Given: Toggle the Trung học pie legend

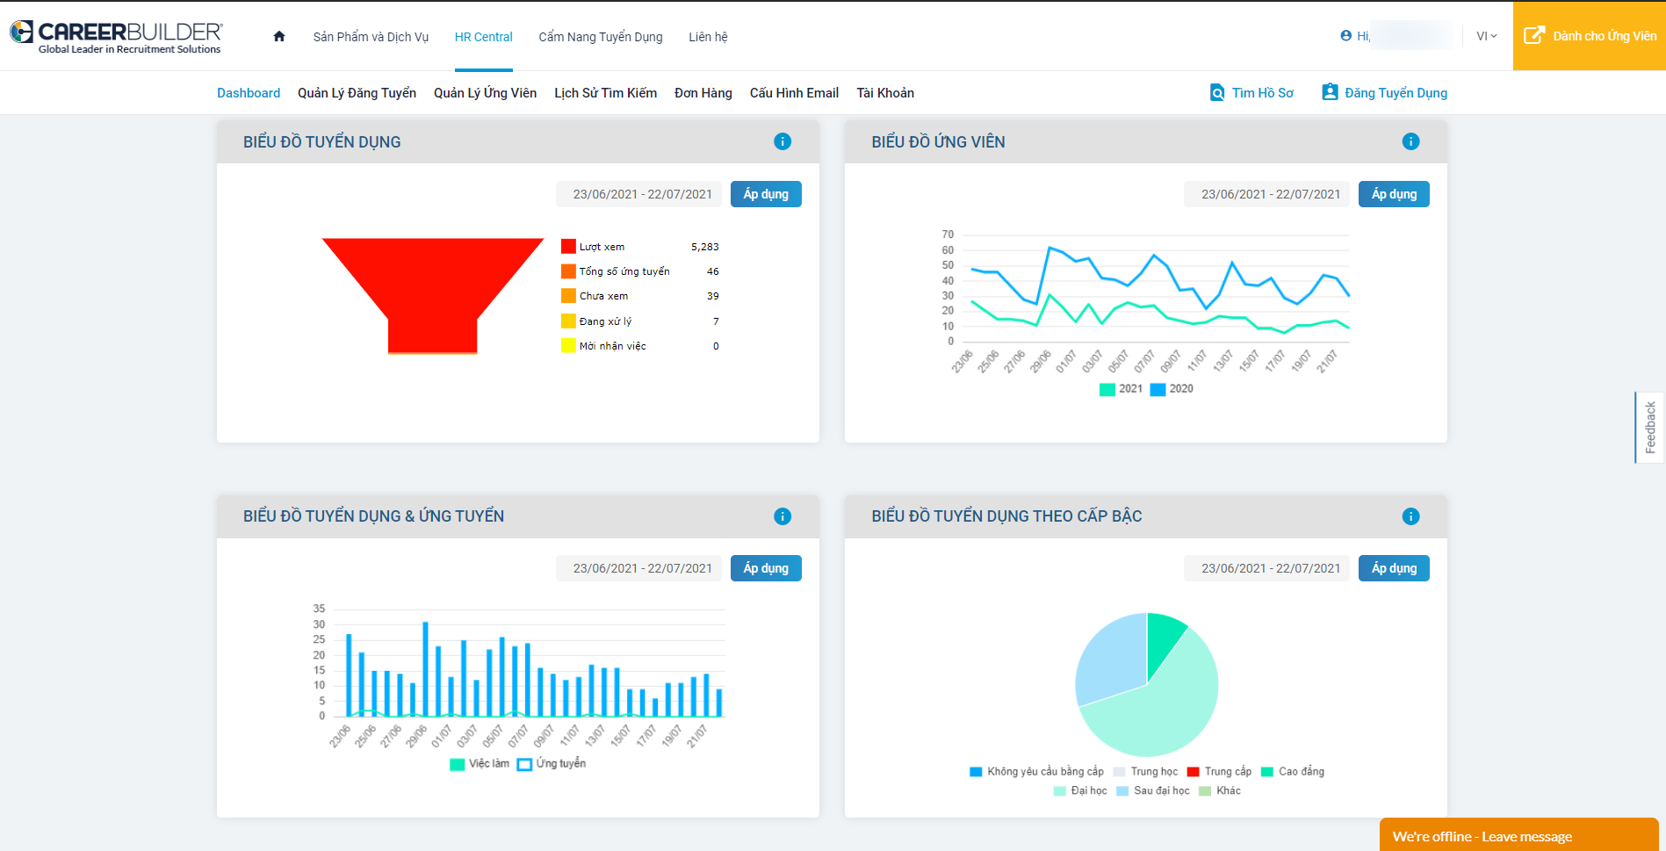Looking at the screenshot, I should coord(1145,772).
